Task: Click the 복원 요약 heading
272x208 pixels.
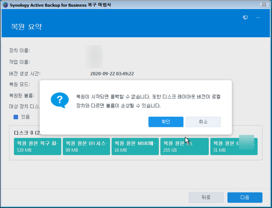Action: tap(26, 26)
